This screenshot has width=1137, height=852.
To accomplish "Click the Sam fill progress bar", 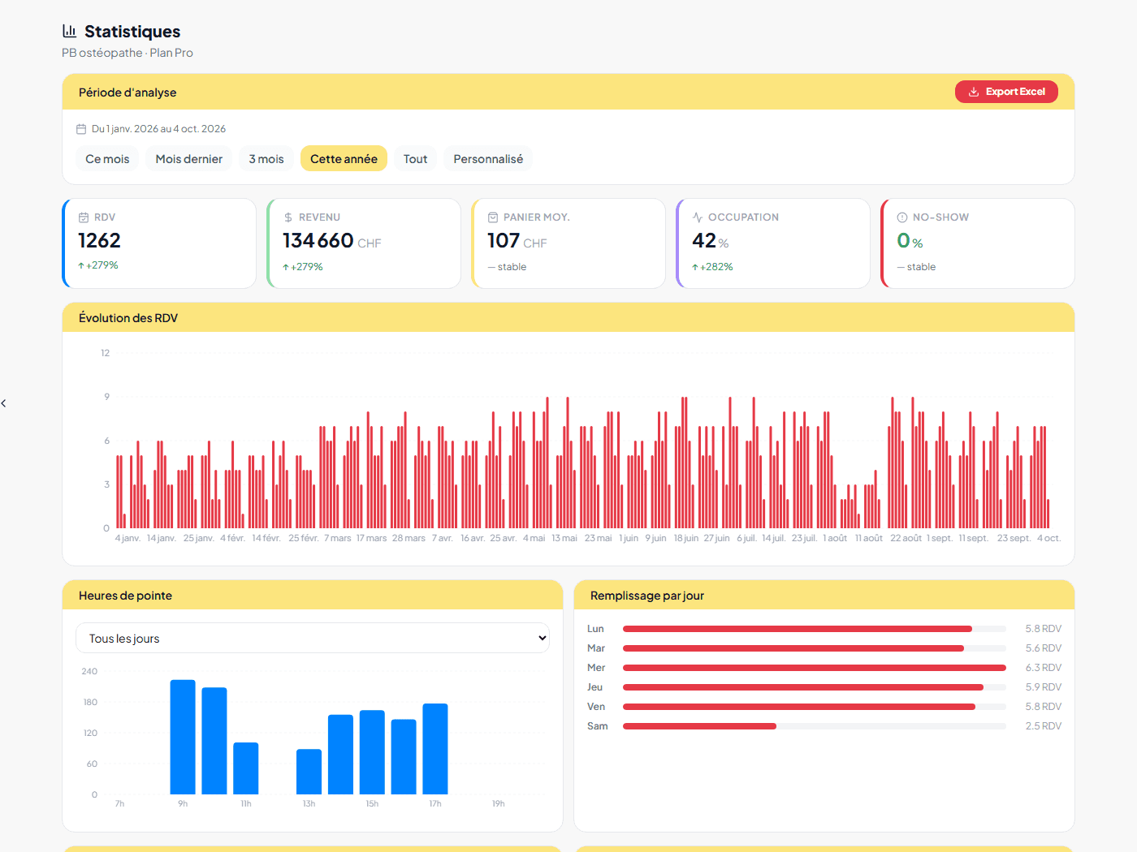I will click(815, 726).
